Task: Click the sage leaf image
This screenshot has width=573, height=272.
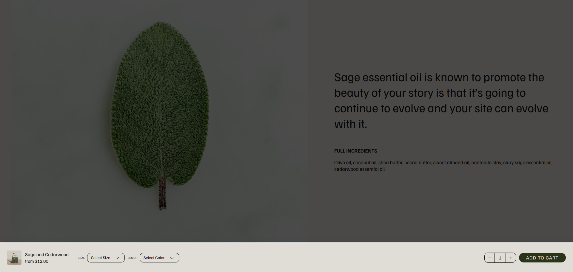Action: 160,121
